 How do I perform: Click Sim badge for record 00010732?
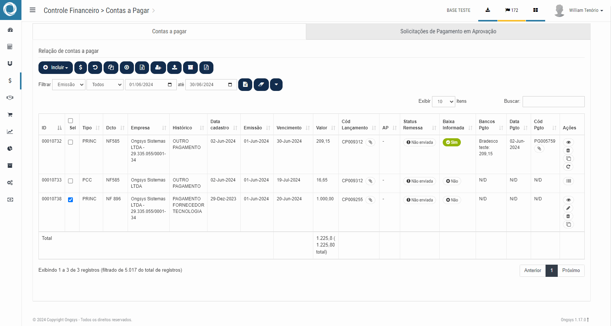[x=452, y=142]
